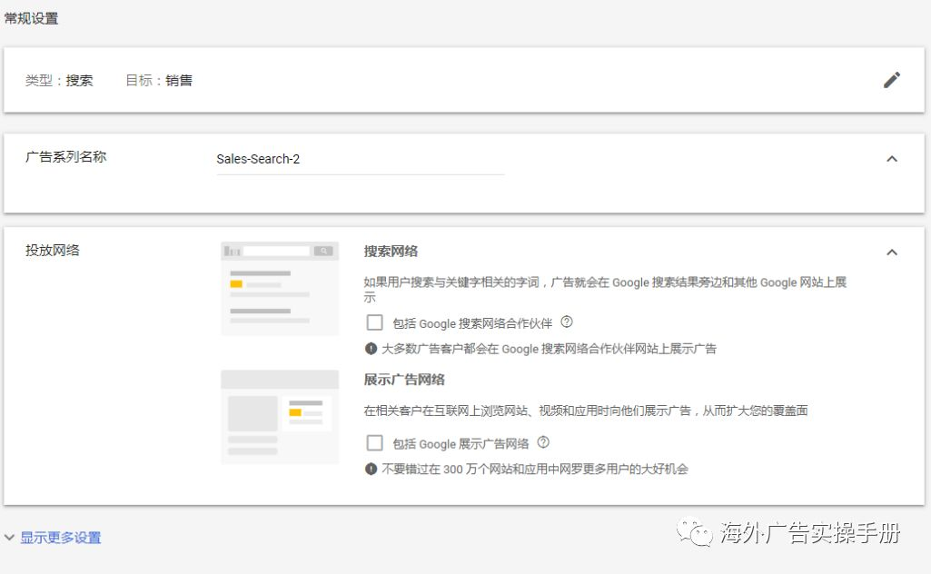Click the 投放网络 label
The image size is (931, 574).
point(53,250)
